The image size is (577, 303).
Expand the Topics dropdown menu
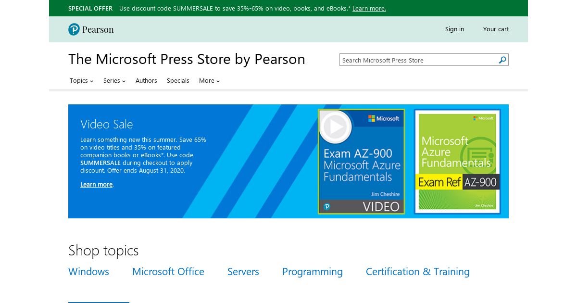[x=81, y=81]
